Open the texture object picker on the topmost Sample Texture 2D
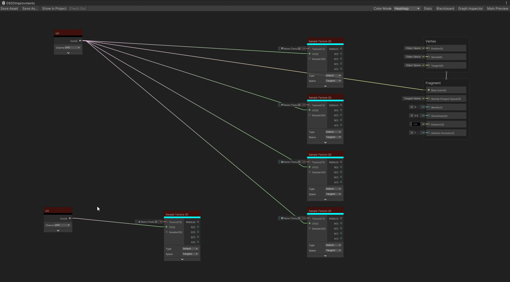510x282 pixels. (x=300, y=49)
